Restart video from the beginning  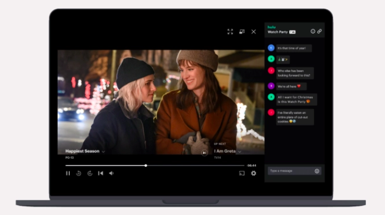[x=101, y=173]
